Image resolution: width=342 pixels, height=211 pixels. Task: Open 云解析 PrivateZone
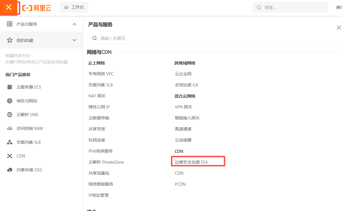pyautogui.click(x=106, y=162)
